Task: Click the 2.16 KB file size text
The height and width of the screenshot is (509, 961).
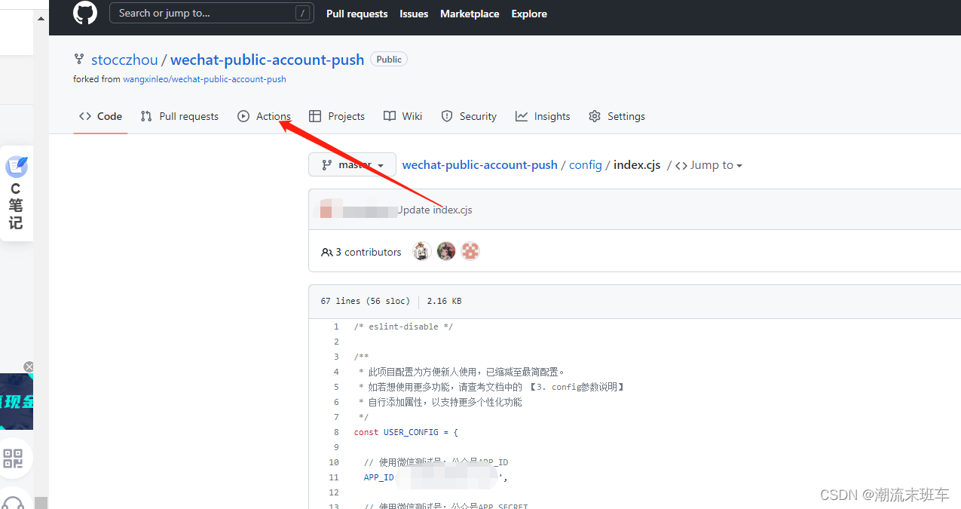Action: pyautogui.click(x=444, y=301)
